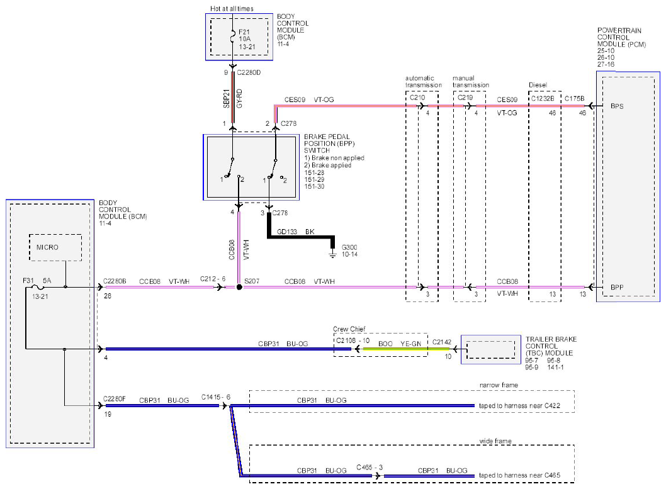Image resolution: width=666 pixels, height=489 pixels.
Task: Select page reference 151-28
Action: pos(314,173)
